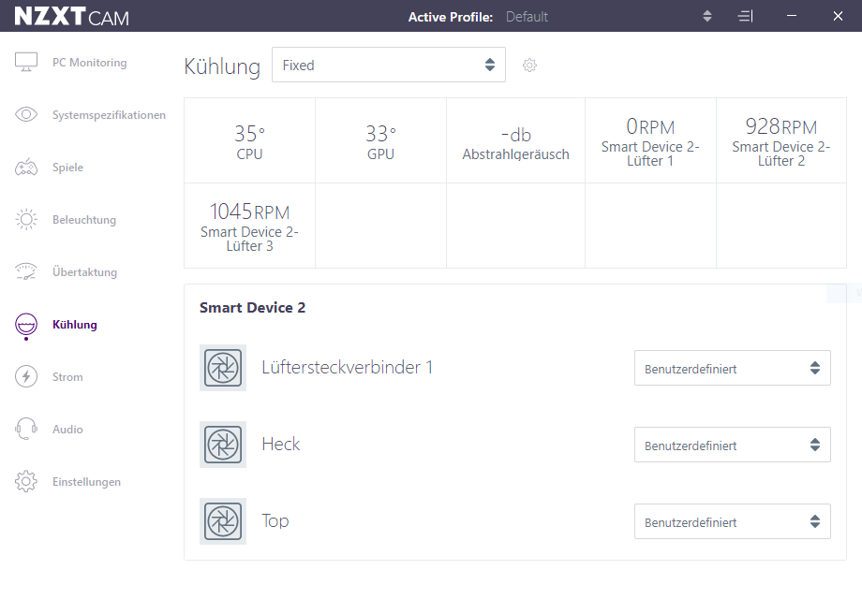Screen dimensions: 862x599
Task: Open Audio headset icon
Action: pos(26,429)
